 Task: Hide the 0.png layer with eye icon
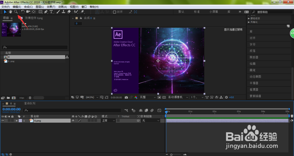point(3,121)
